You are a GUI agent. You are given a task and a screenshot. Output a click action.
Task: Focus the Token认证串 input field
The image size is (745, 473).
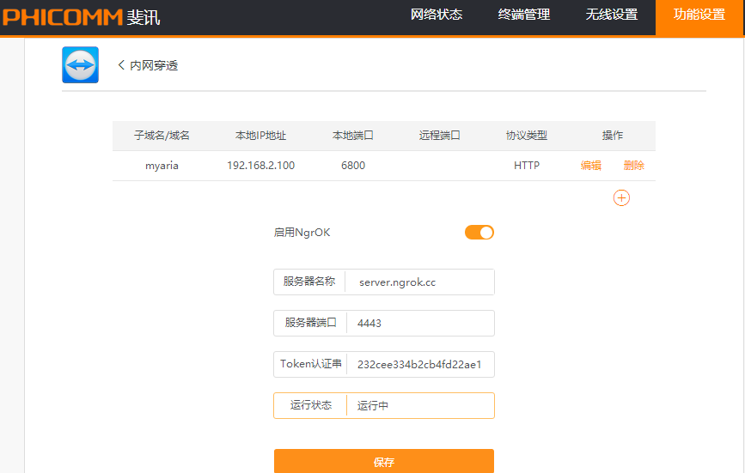[x=420, y=364]
